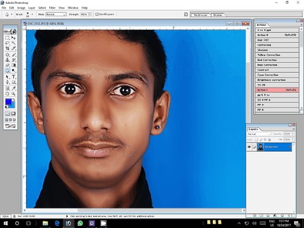Click the foreground color swatch
The height and width of the screenshot is (228, 304).
tap(8, 102)
